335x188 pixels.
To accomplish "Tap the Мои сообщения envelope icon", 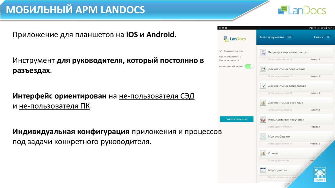I will pyautogui.click(x=263, y=136).
